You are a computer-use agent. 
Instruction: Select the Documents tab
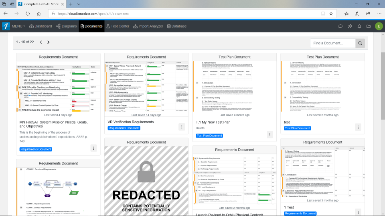point(91,26)
